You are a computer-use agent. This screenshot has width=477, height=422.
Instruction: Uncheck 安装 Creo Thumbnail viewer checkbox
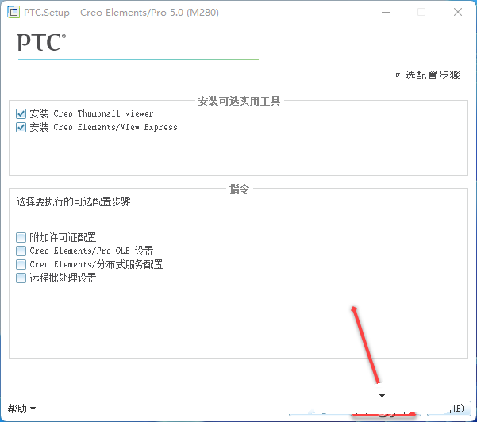21,113
